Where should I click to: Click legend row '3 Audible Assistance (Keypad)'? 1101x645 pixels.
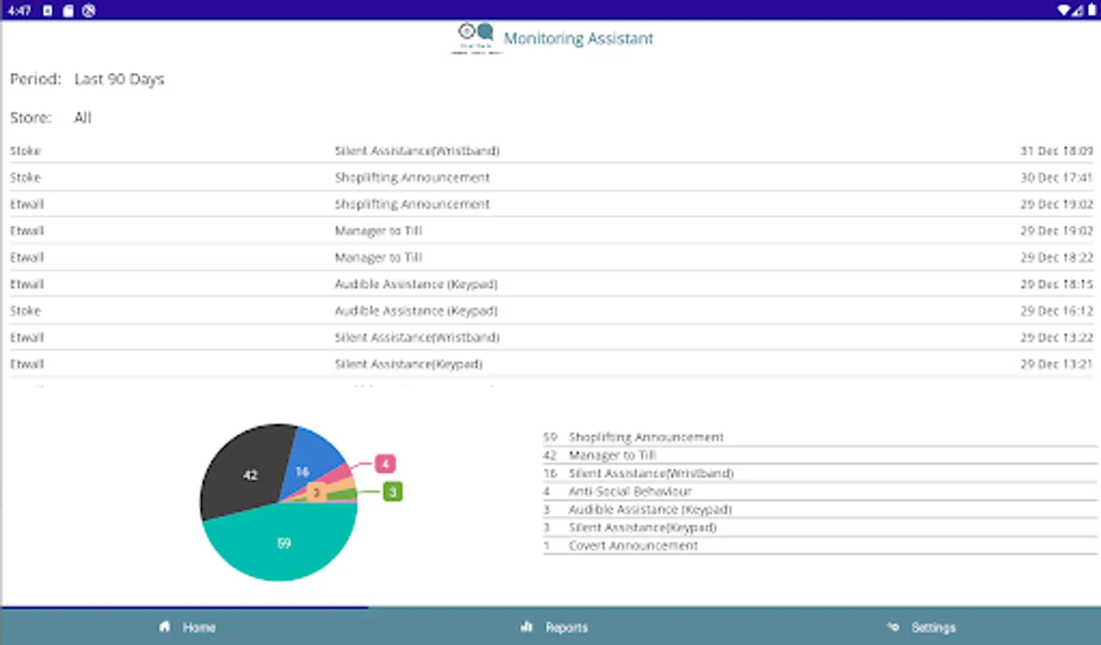pyautogui.click(x=819, y=509)
